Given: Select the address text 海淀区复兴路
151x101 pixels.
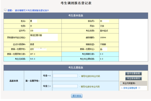Looking at the screenshot, I should point(36,35).
